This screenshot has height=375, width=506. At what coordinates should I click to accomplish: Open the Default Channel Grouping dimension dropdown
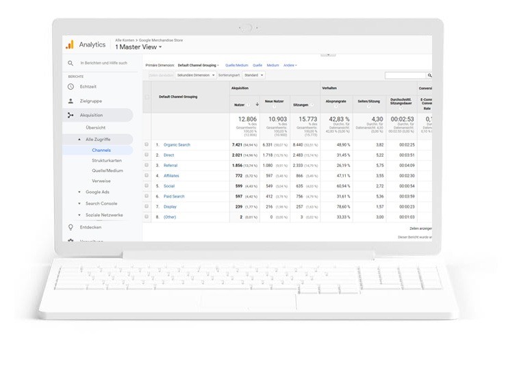pos(198,66)
